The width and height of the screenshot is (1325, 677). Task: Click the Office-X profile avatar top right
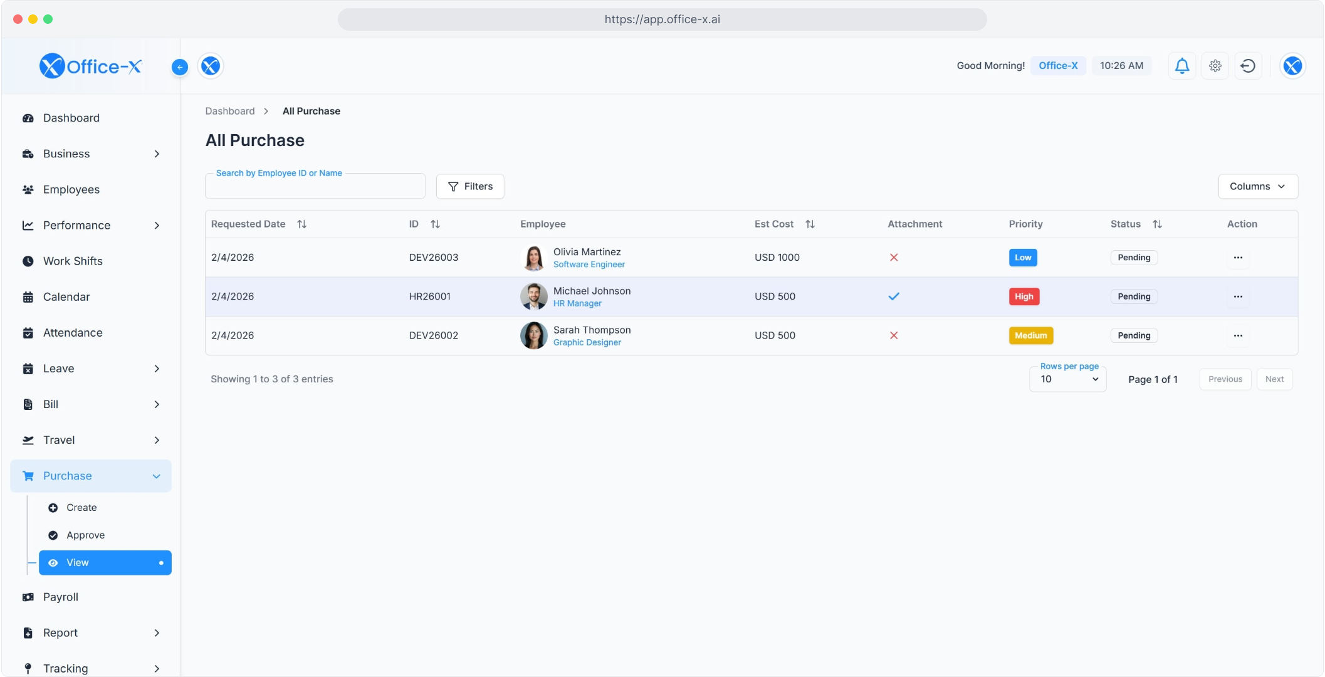[x=1292, y=66]
